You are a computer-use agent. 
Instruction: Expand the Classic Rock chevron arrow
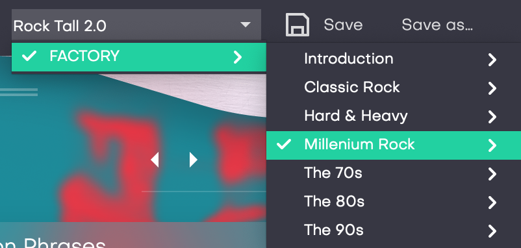[492, 88]
